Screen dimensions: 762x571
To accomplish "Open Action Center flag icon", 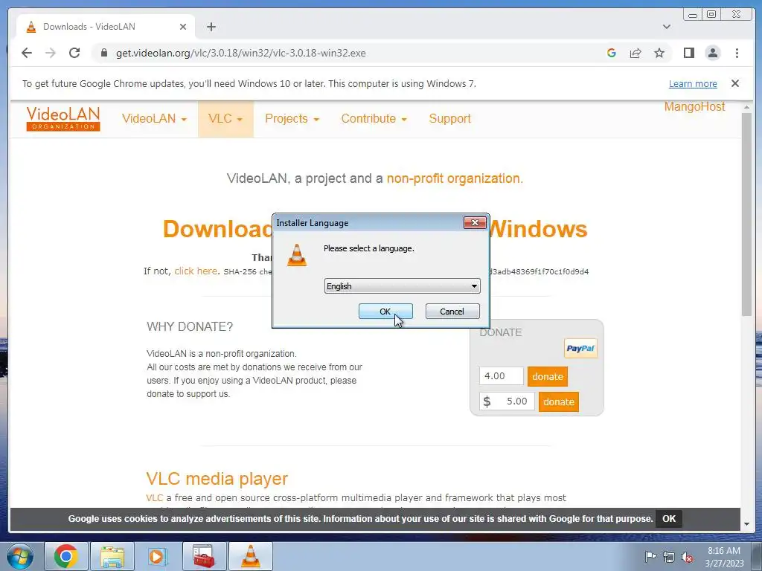I will pyautogui.click(x=650, y=556).
